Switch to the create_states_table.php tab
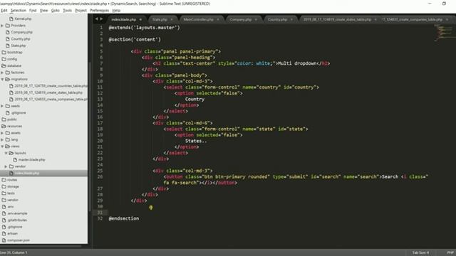456x256 pixels. point(337,19)
